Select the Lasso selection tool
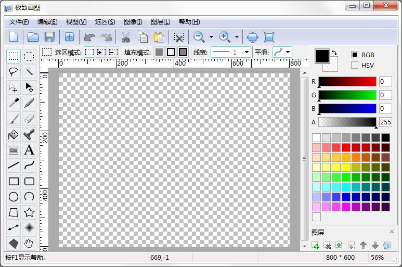The width and height of the screenshot is (402, 267). tap(14, 71)
